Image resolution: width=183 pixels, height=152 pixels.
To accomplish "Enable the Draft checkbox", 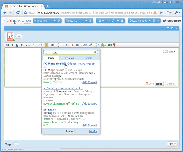I will pos(147,84).
